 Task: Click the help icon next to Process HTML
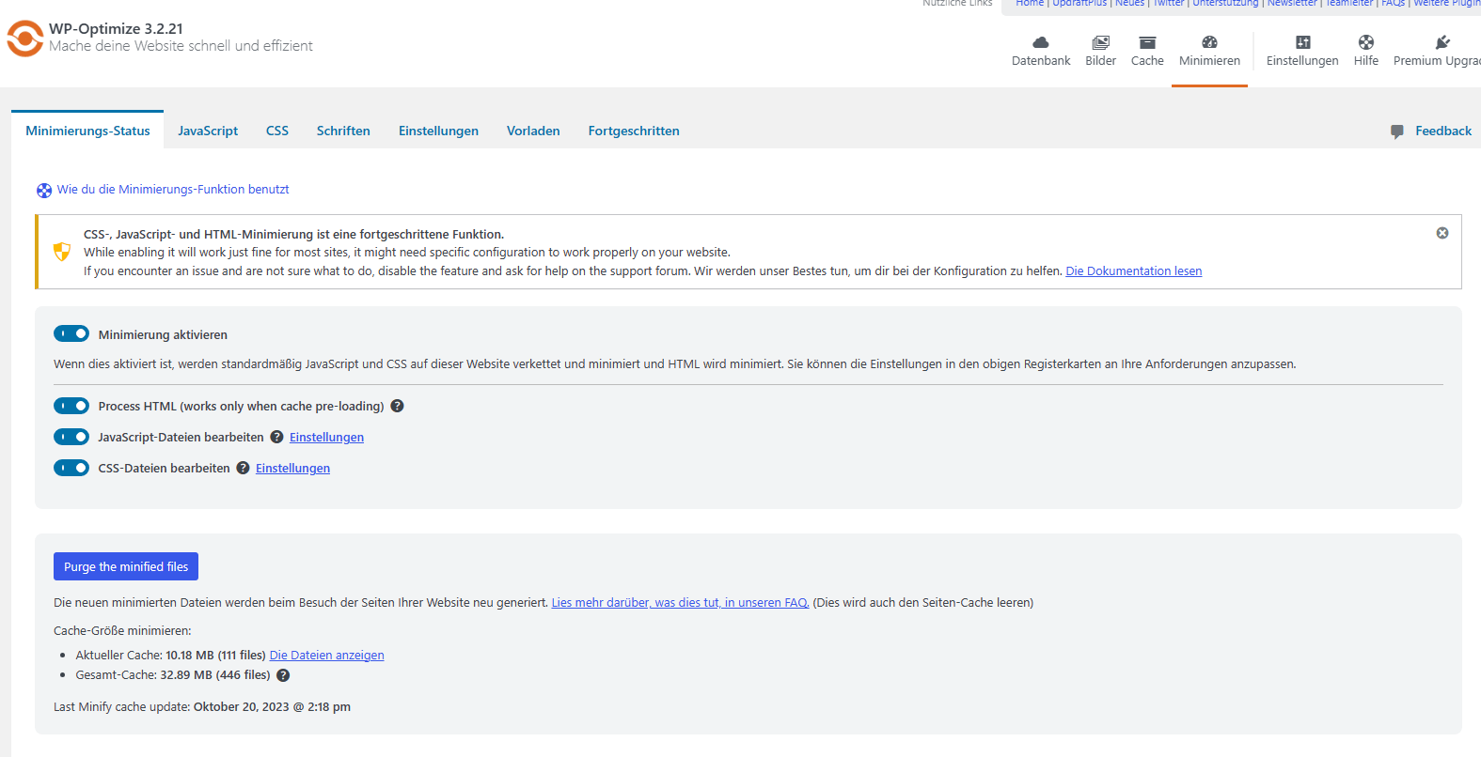pos(397,406)
